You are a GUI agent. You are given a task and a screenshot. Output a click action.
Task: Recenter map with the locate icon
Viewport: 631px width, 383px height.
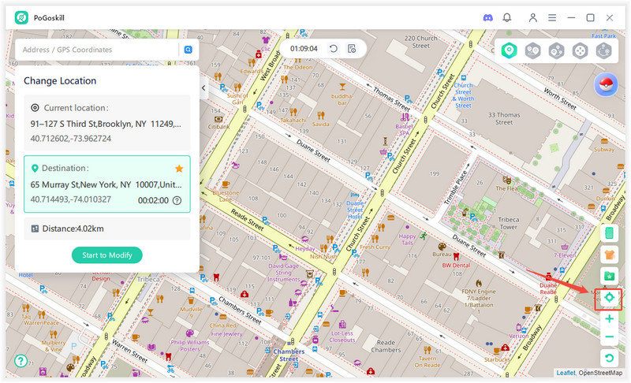[609, 298]
